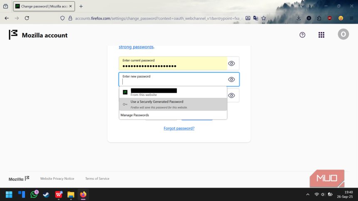This screenshot has width=358, height=201.
Task: Click the uBlock Origin extension icon
Action: coord(330,18)
